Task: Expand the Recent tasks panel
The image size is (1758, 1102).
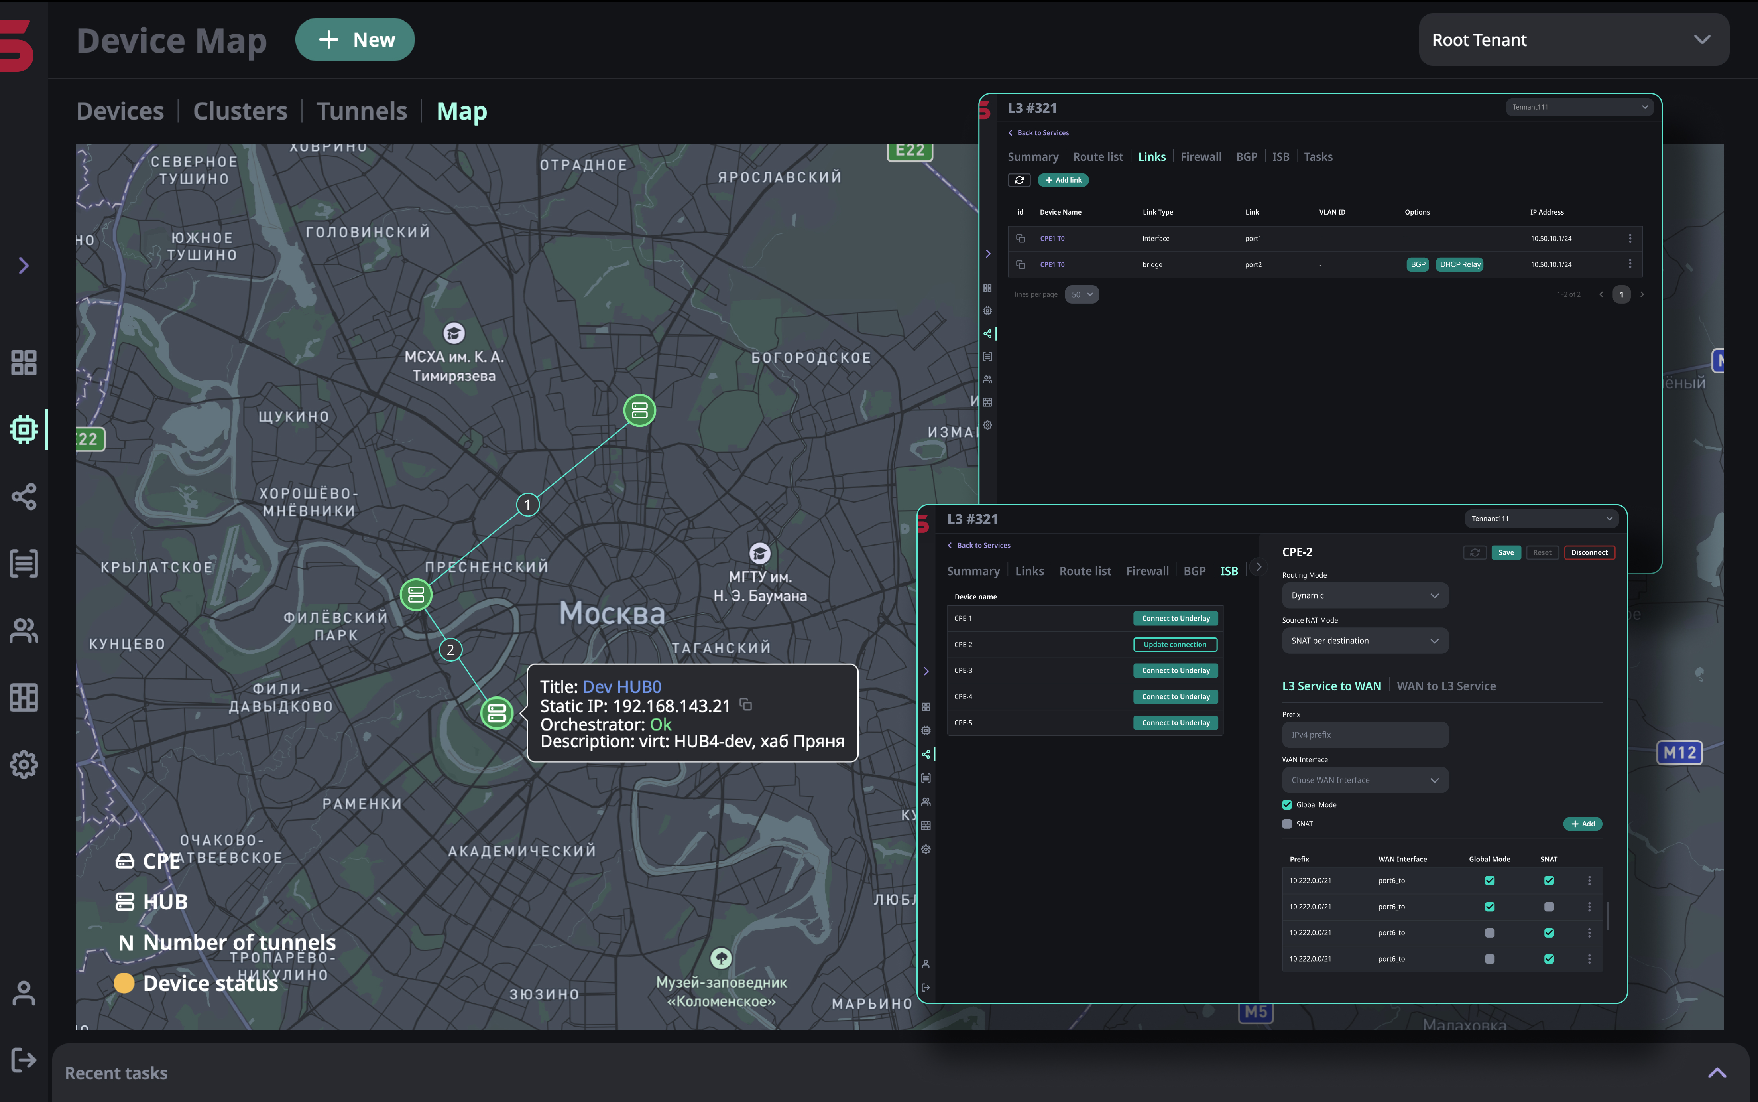Action: 1717,1073
